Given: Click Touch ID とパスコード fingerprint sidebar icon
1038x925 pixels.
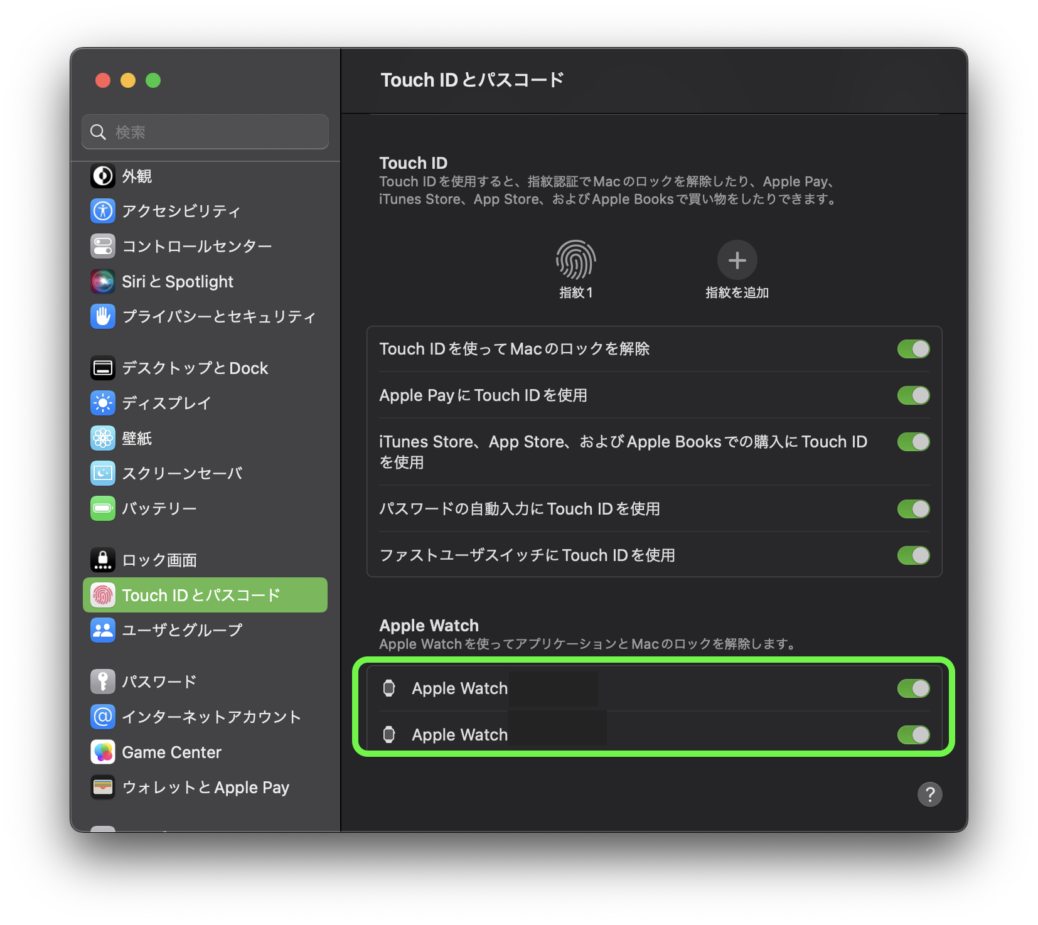Looking at the screenshot, I should click(103, 595).
